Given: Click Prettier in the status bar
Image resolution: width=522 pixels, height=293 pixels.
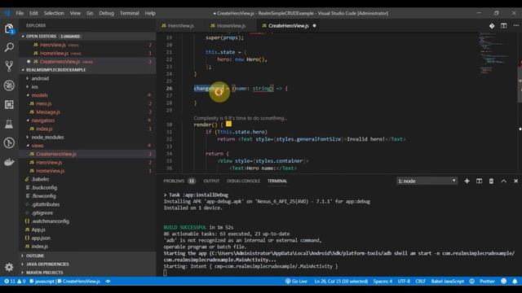Looking at the screenshot, I should click(x=488, y=282).
